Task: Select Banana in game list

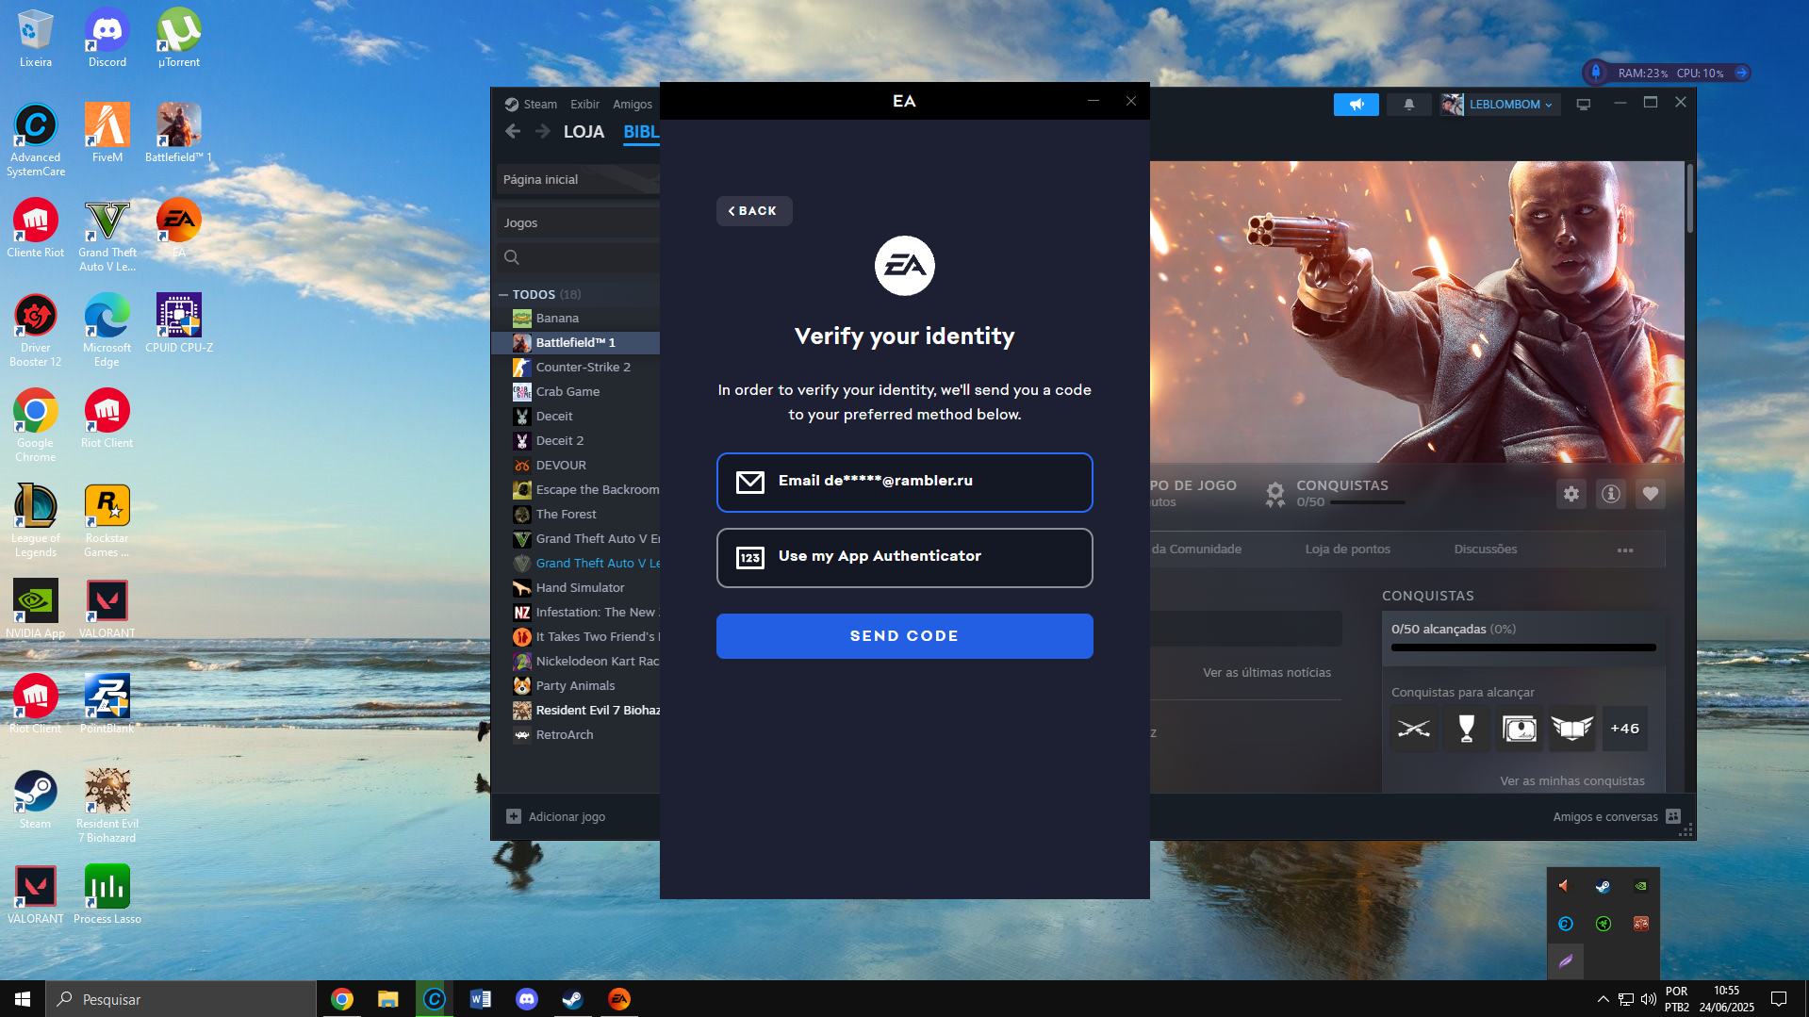Action: (x=576, y=319)
